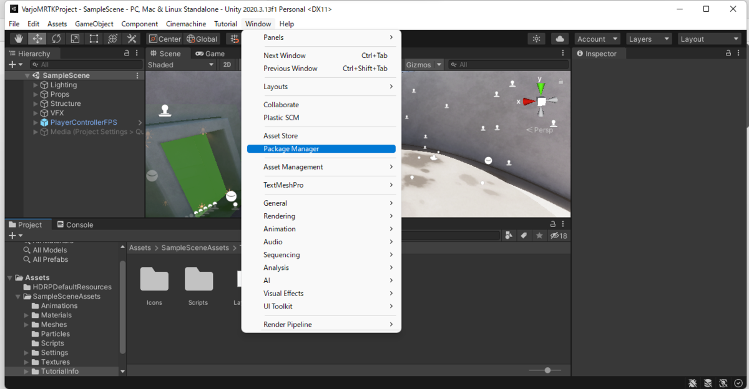Open the Project panel three-dot menu

point(564,224)
